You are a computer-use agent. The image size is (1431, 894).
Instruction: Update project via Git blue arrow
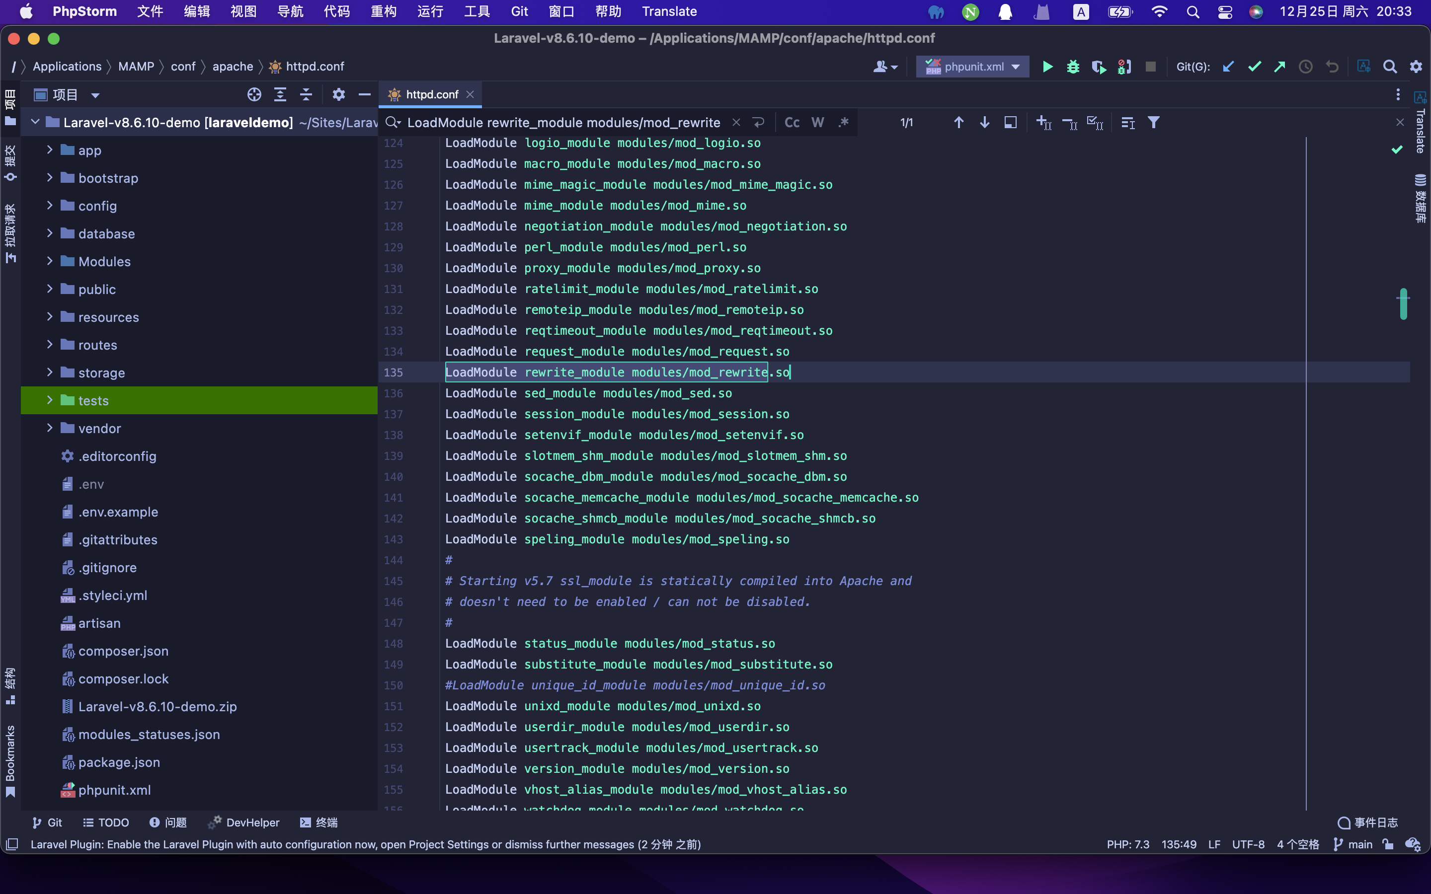[1229, 66]
